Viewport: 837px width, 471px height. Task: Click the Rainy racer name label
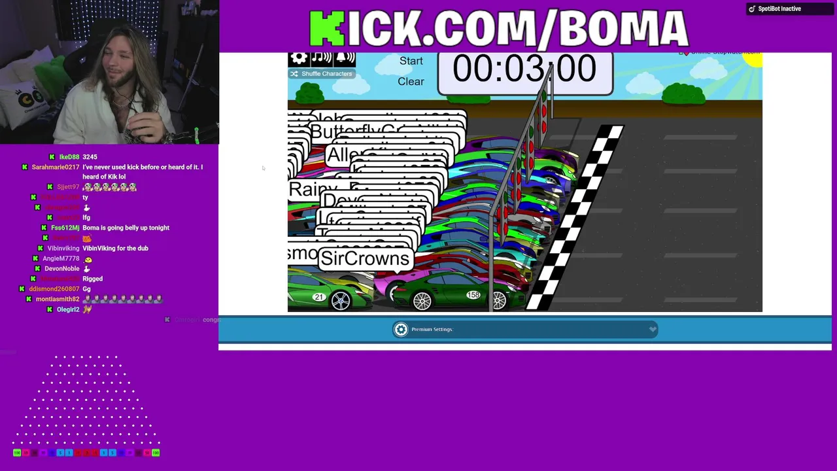[313, 189]
